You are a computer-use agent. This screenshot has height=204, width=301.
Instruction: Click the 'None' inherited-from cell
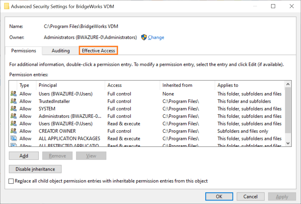click(168, 94)
